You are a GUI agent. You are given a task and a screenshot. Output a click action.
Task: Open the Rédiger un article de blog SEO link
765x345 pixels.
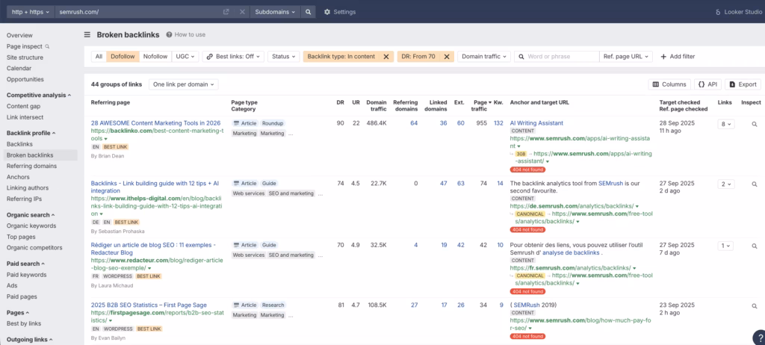click(153, 249)
